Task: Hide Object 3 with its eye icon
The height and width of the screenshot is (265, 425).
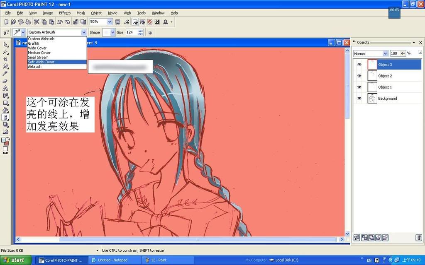Action: (x=359, y=65)
